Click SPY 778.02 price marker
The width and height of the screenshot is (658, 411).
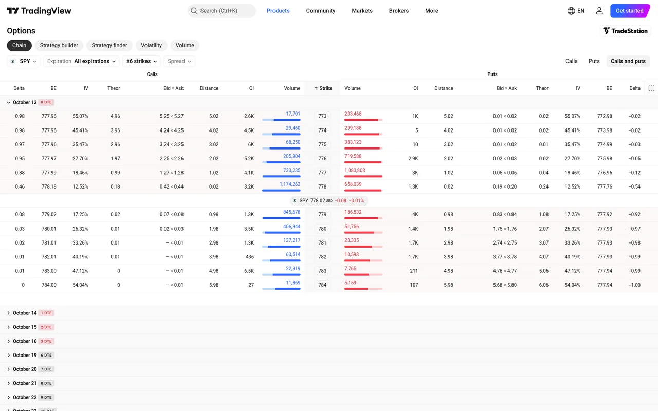(328, 200)
